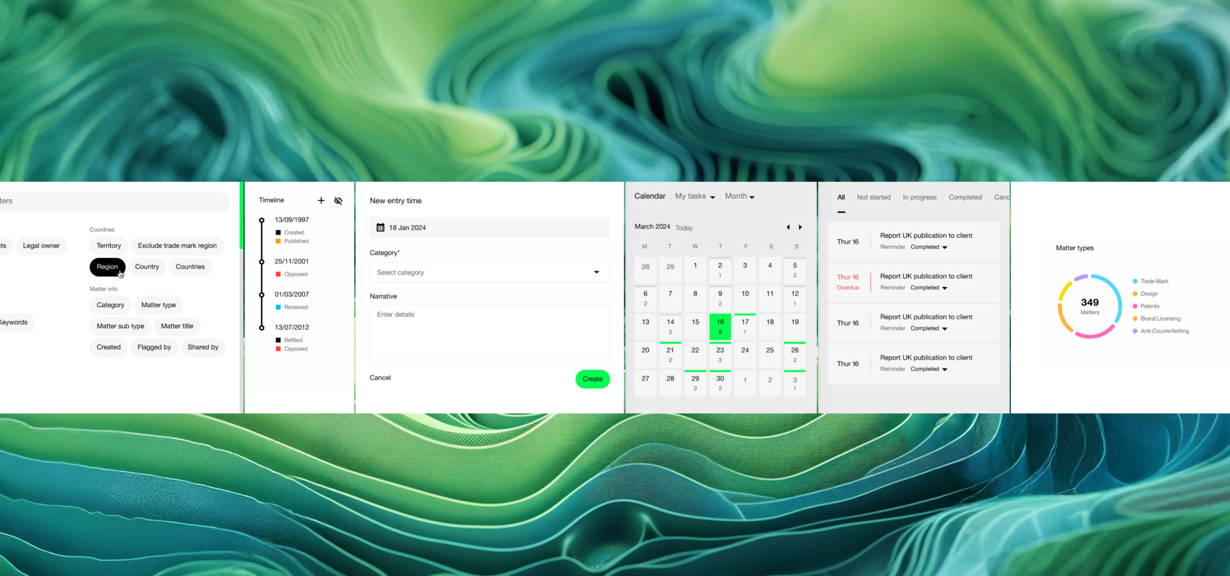
Task: Go to previous month with left arrow
Action: point(788,227)
